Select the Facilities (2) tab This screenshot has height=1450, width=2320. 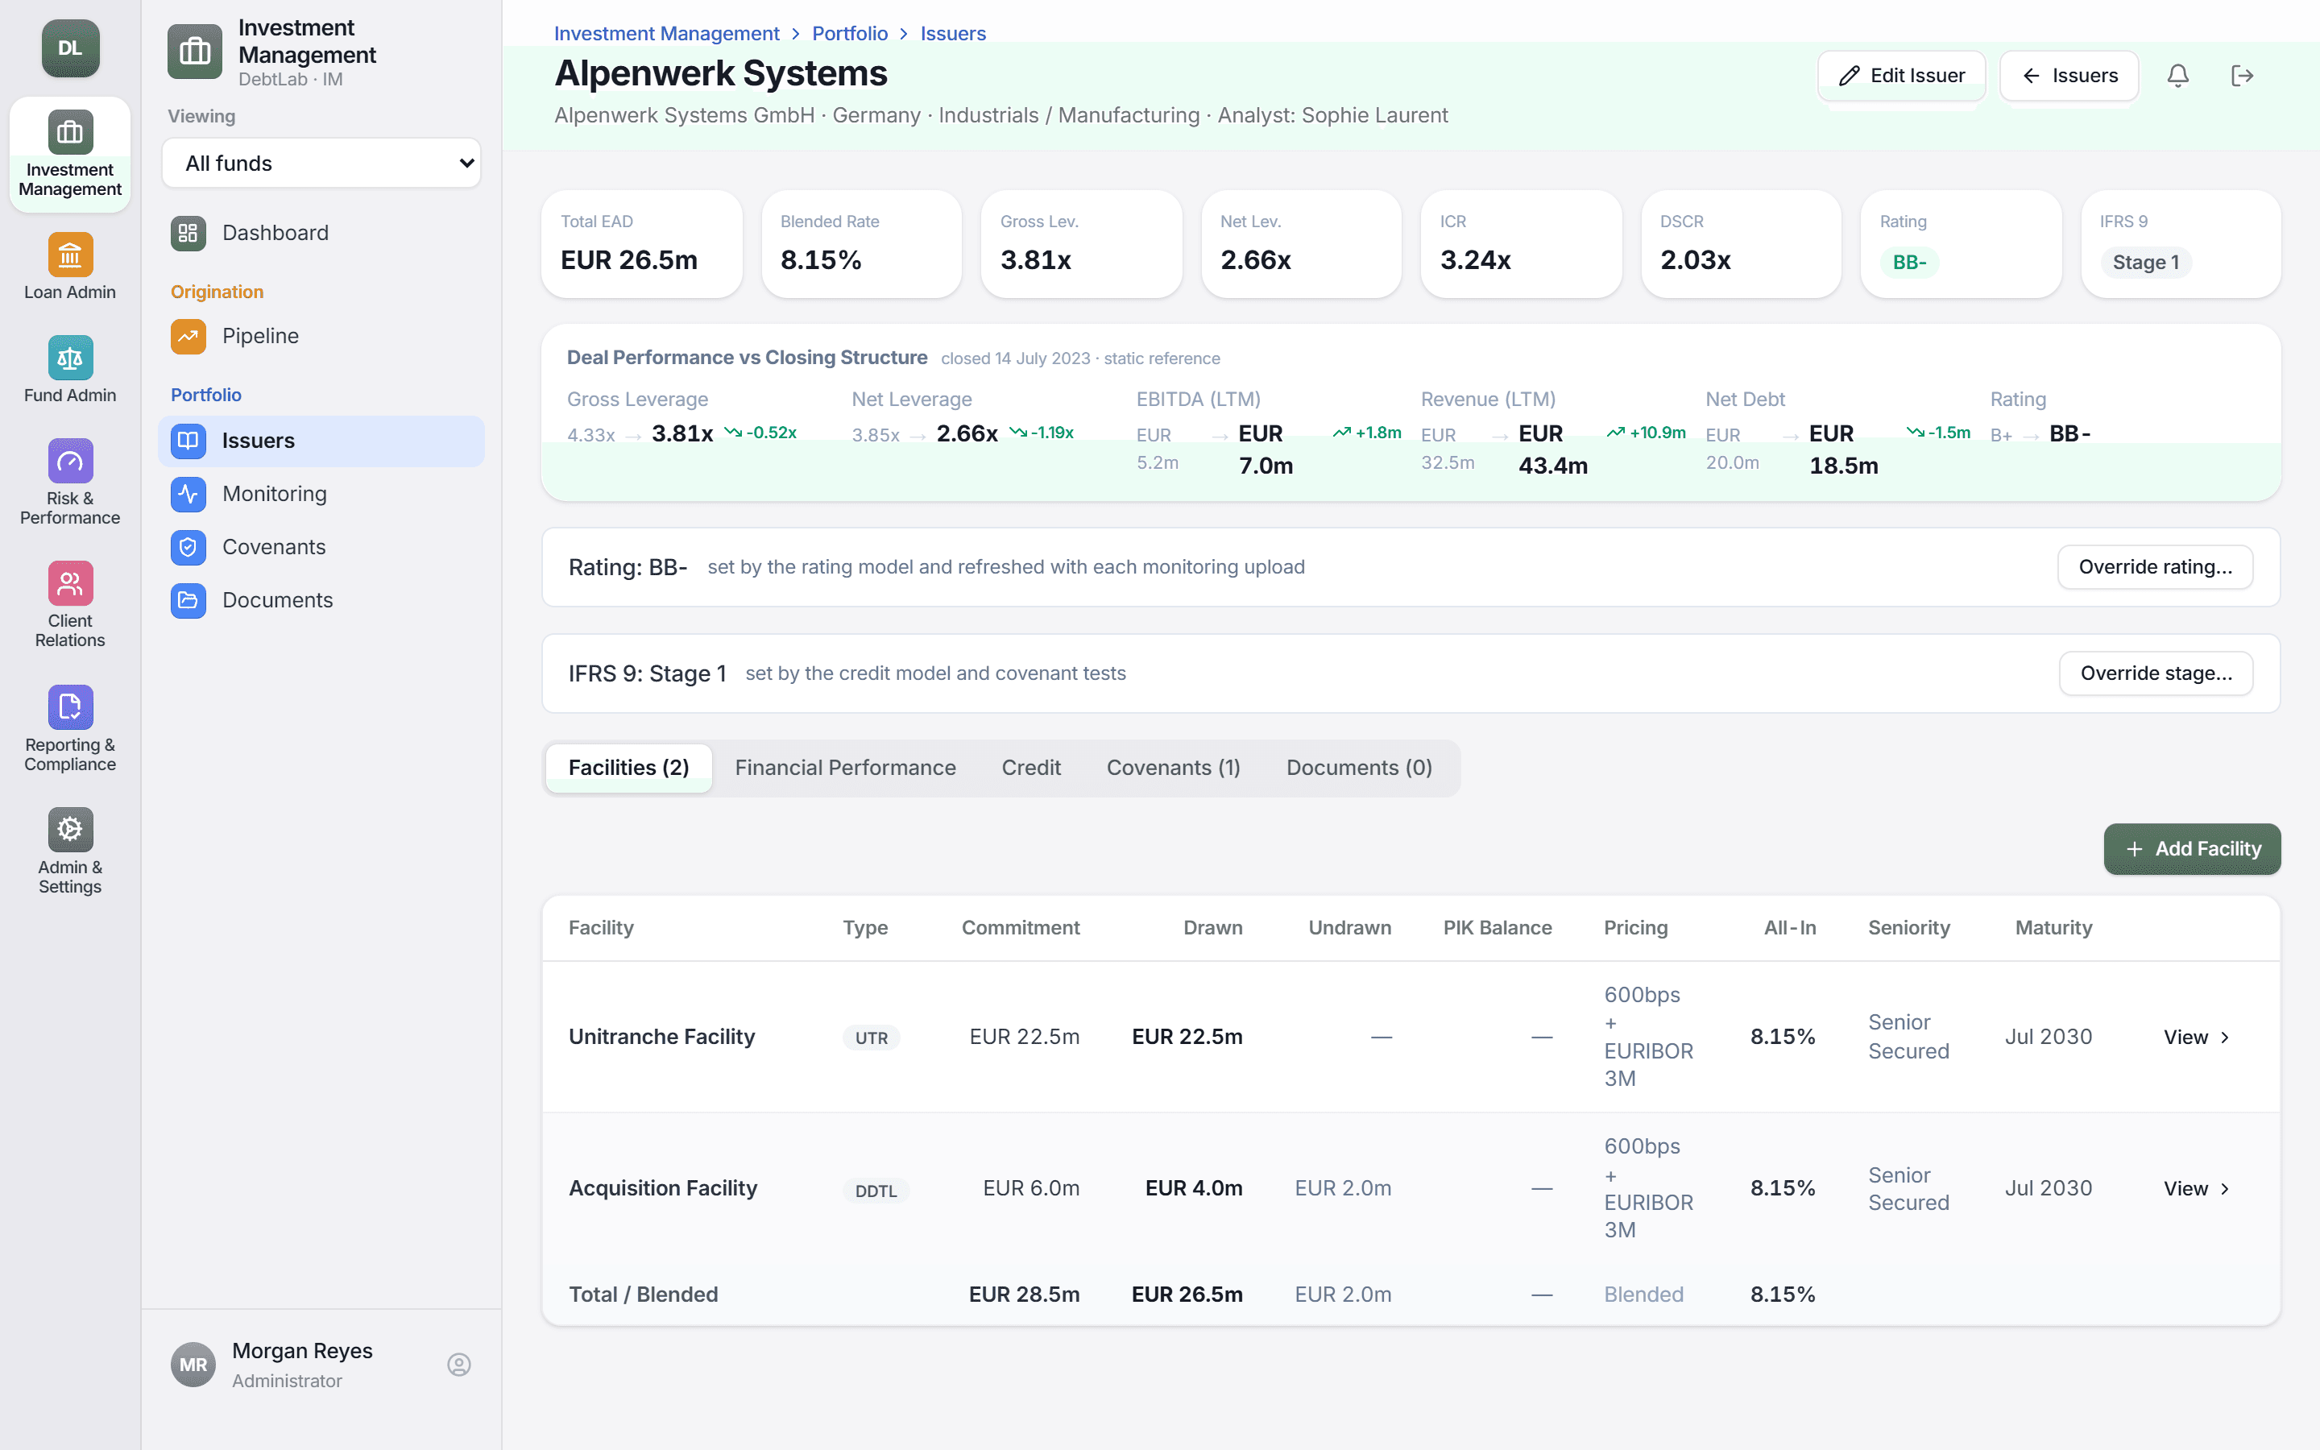click(629, 767)
